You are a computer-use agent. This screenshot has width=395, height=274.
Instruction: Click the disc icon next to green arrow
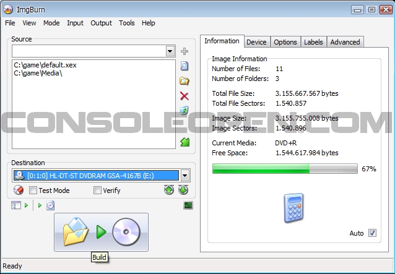(x=50, y=205)
